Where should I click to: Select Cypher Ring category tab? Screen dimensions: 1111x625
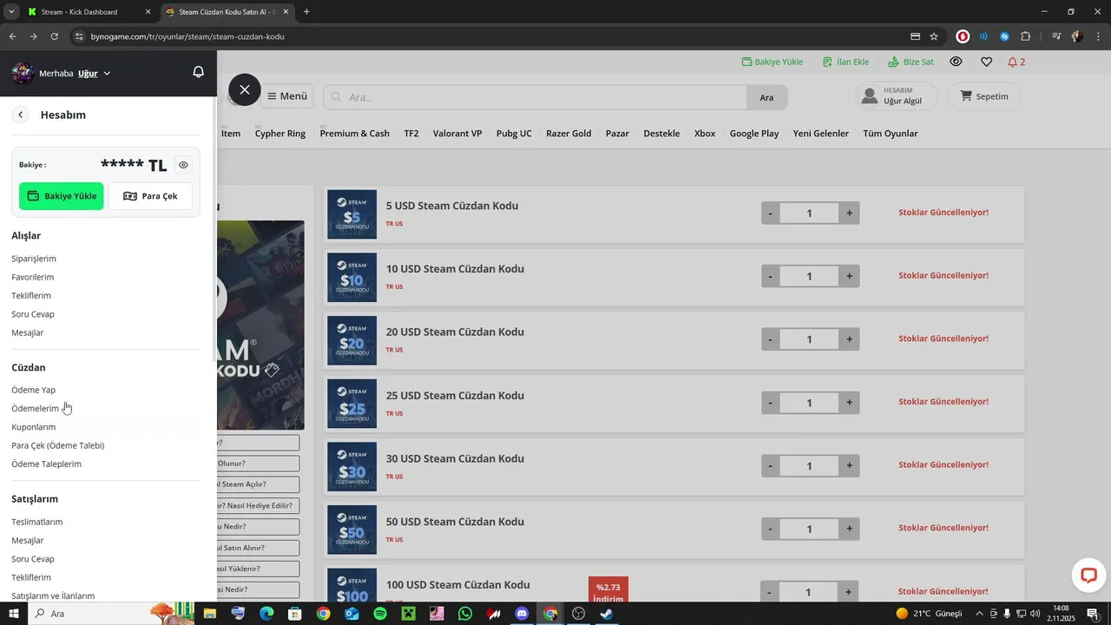coord(280,134)
